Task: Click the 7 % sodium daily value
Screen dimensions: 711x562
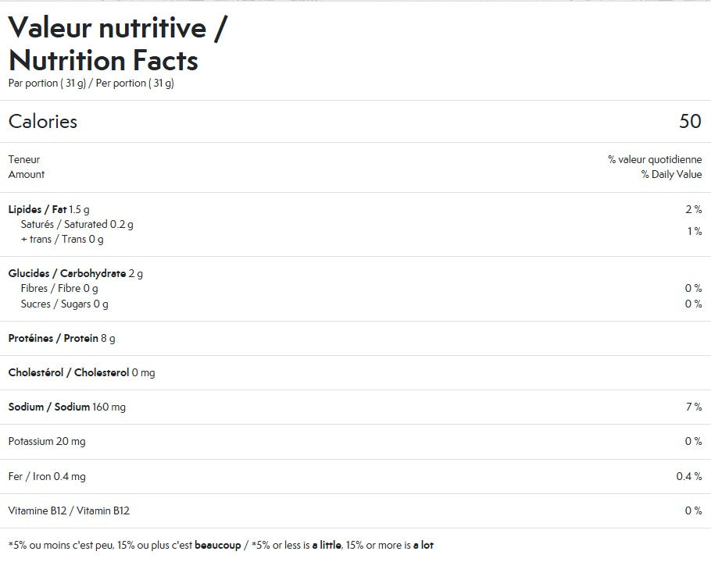Action: coord(693,407)
